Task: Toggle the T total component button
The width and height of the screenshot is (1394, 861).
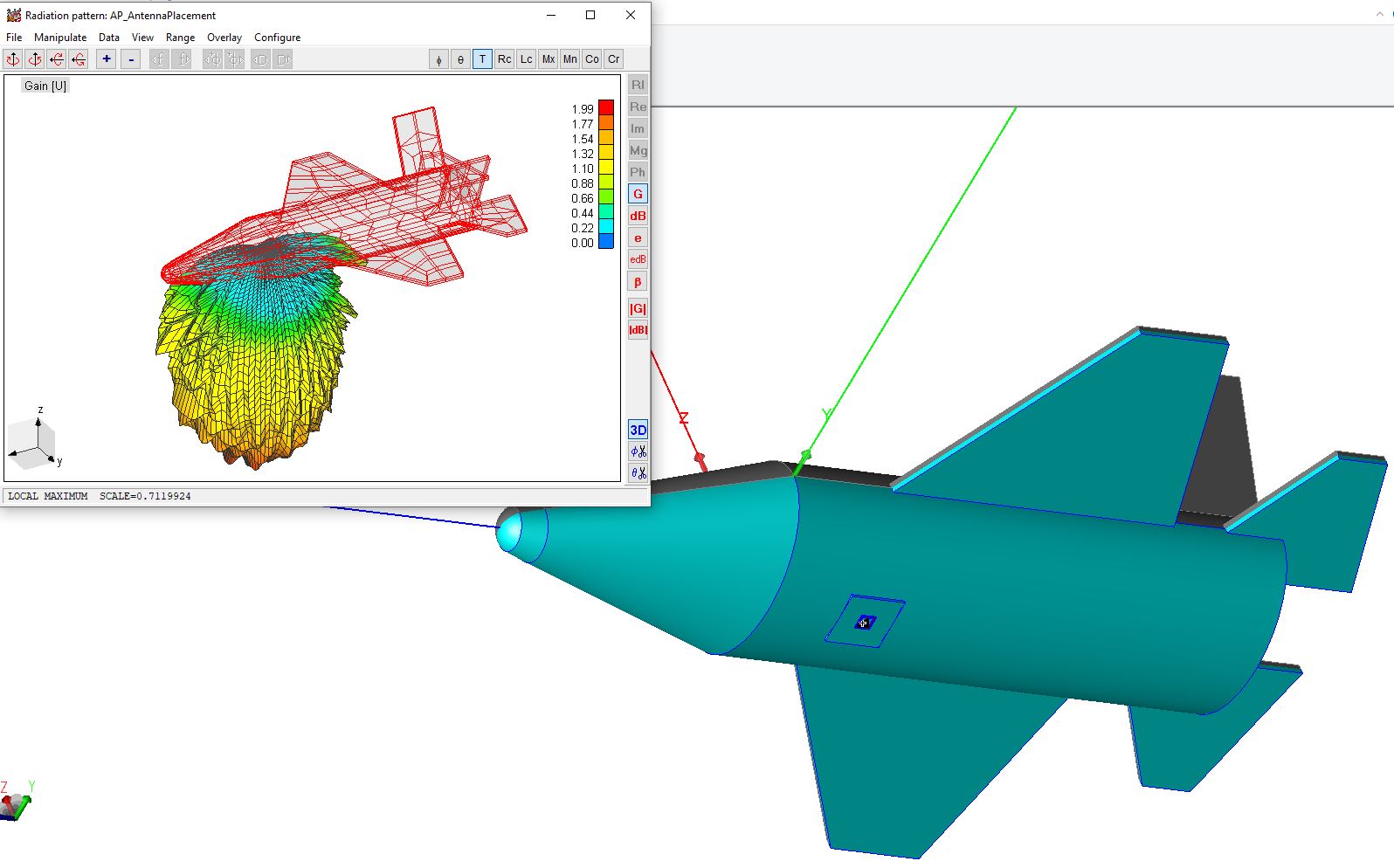Action: point(482,59)
